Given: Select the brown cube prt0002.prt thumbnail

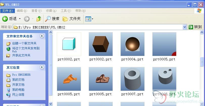Looking at the screenshot, I should pos(101,44).
